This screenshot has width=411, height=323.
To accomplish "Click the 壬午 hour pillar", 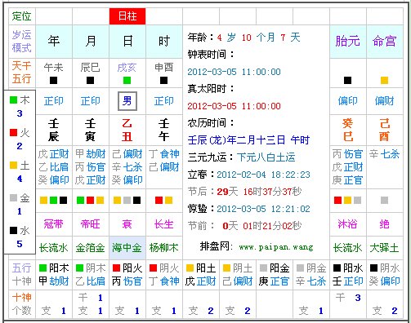I will pyautogui.click(x=164, y=130).
